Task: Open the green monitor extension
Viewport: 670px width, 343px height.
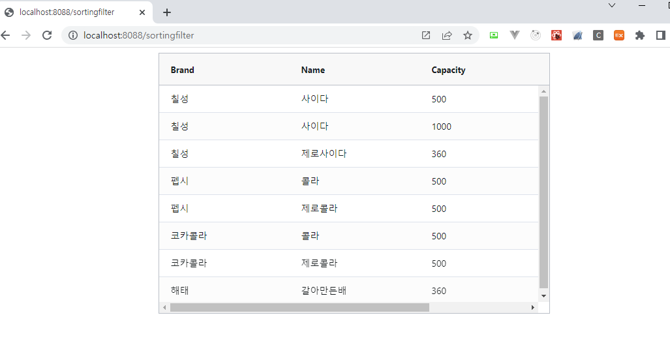Action: (x=493, y=35)
